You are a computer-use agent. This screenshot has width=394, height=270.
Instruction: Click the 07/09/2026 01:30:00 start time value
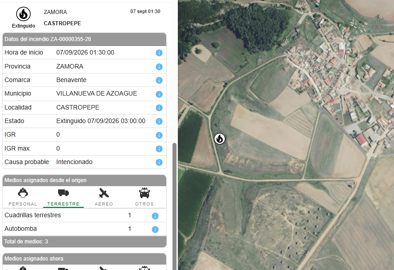pyautogui.click(x=85, y=52)
